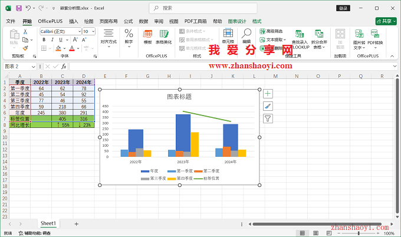Open OfficePLUS templates
The image size is (401, 237).
tap(147, 37)
